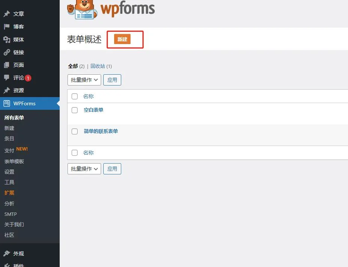Open the bottom 批量操作 dropdown
The width and height of the screenshot is (348, 267).
[84, 169]
